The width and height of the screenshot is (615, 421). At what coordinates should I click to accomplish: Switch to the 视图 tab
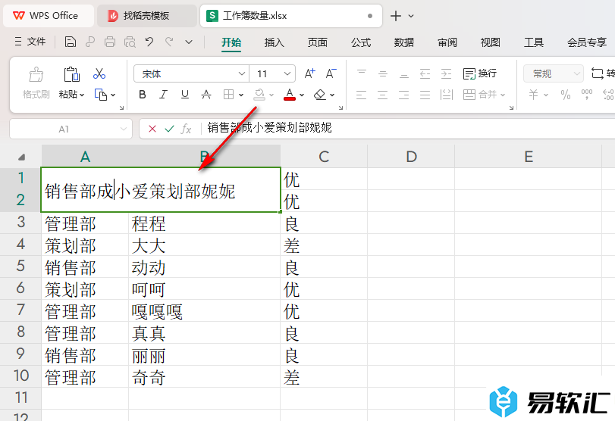pos(491,42)
